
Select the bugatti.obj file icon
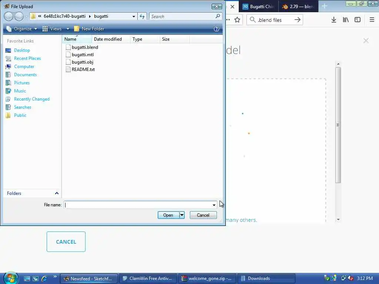pos(68,62)
